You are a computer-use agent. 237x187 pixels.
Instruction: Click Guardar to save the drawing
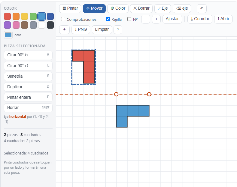click(x=200, y=19)
